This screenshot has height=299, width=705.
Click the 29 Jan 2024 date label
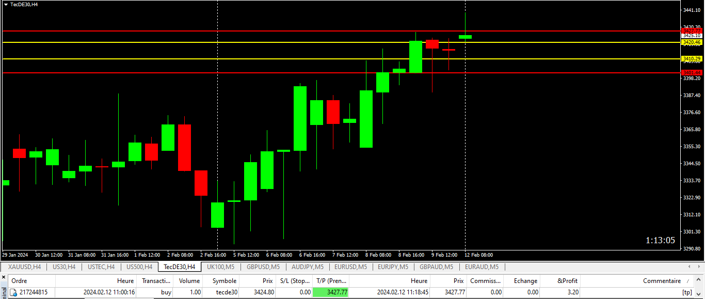[14, 255]
